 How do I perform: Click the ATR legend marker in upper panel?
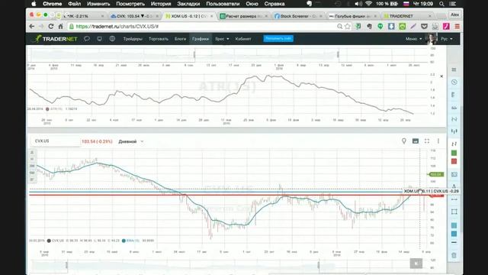click(x=47, y=109)
